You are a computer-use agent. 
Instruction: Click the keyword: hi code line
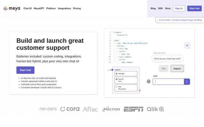click(x=121, y=35)
